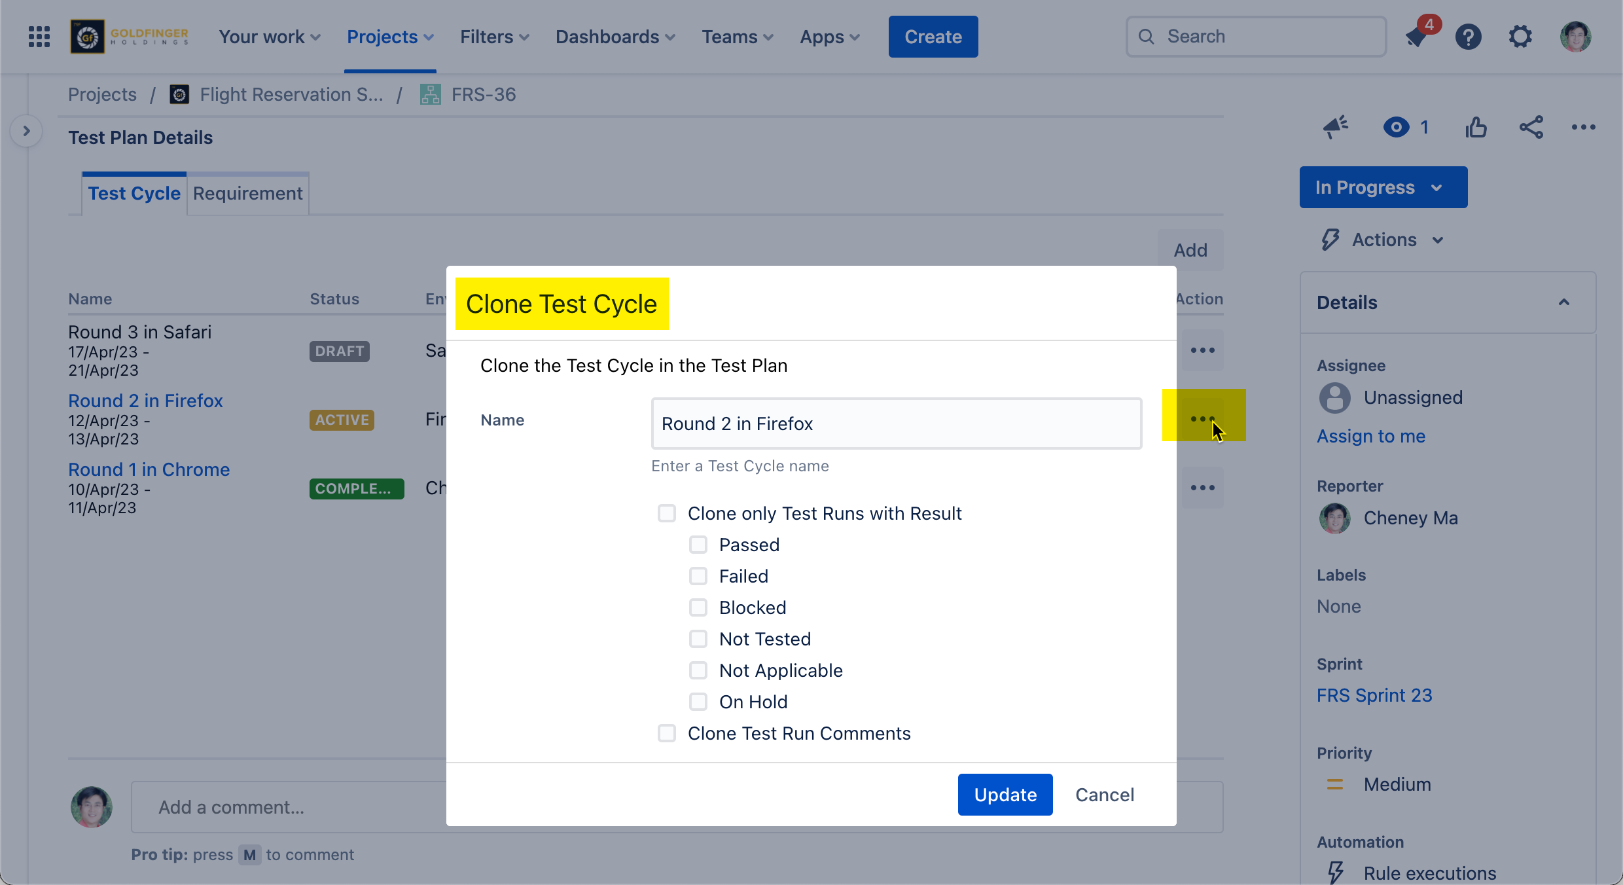The height and width of the screenshot is (885, 1623).
Task: Switch to the Requirement tab
Action: 248,194
